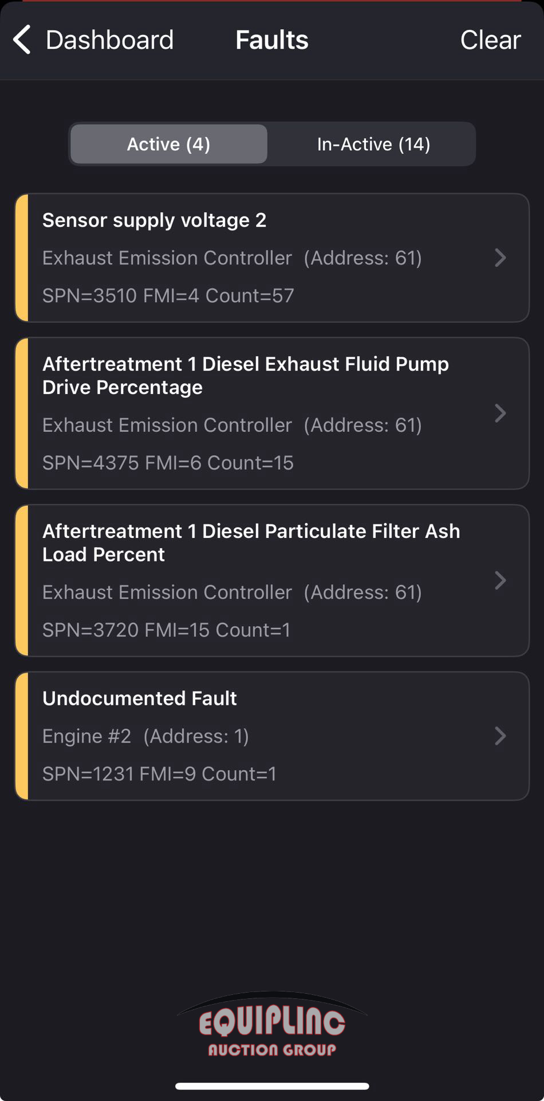Select Engine #2 (Address: 1) text
Image resolution: width=544 pixels, height=1101 pixels.
(145, 736)
